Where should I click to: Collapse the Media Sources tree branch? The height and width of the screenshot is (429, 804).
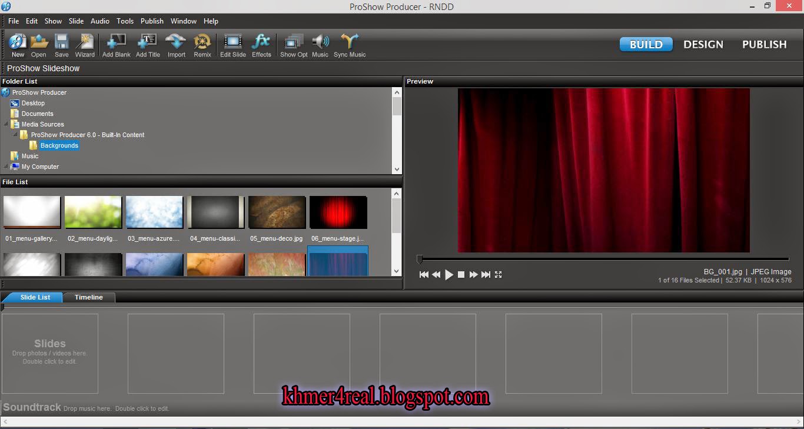click(6, 124)
